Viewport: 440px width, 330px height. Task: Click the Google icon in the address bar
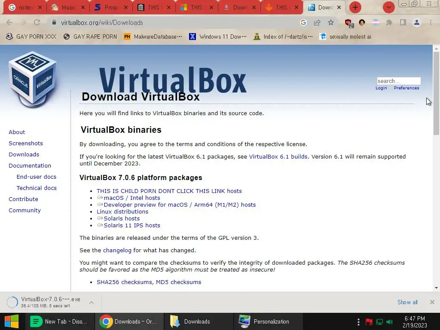point(303,22)
